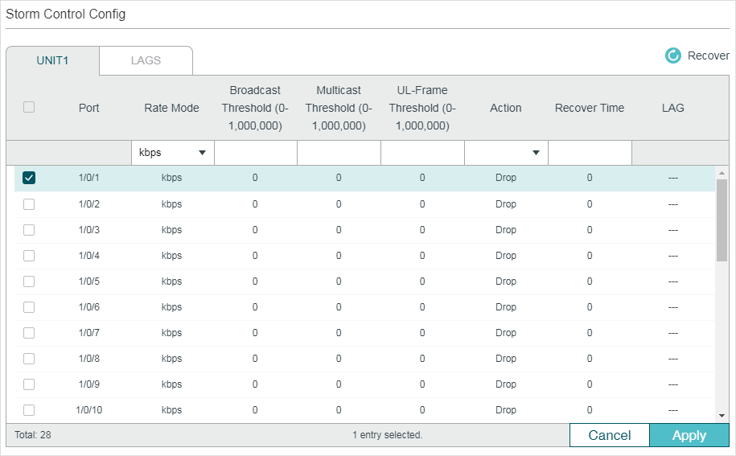Click the UL-Frame Threshold input field

(x=422, y=153)
